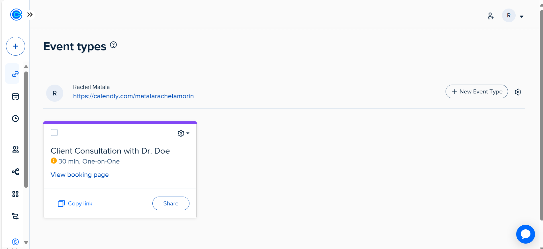
Task: Open the event card gear settings dropdown
Action: [x=183, y=133]
